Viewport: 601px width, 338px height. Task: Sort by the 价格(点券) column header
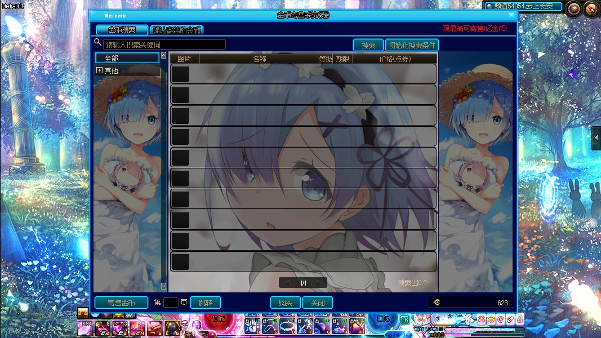395,59
